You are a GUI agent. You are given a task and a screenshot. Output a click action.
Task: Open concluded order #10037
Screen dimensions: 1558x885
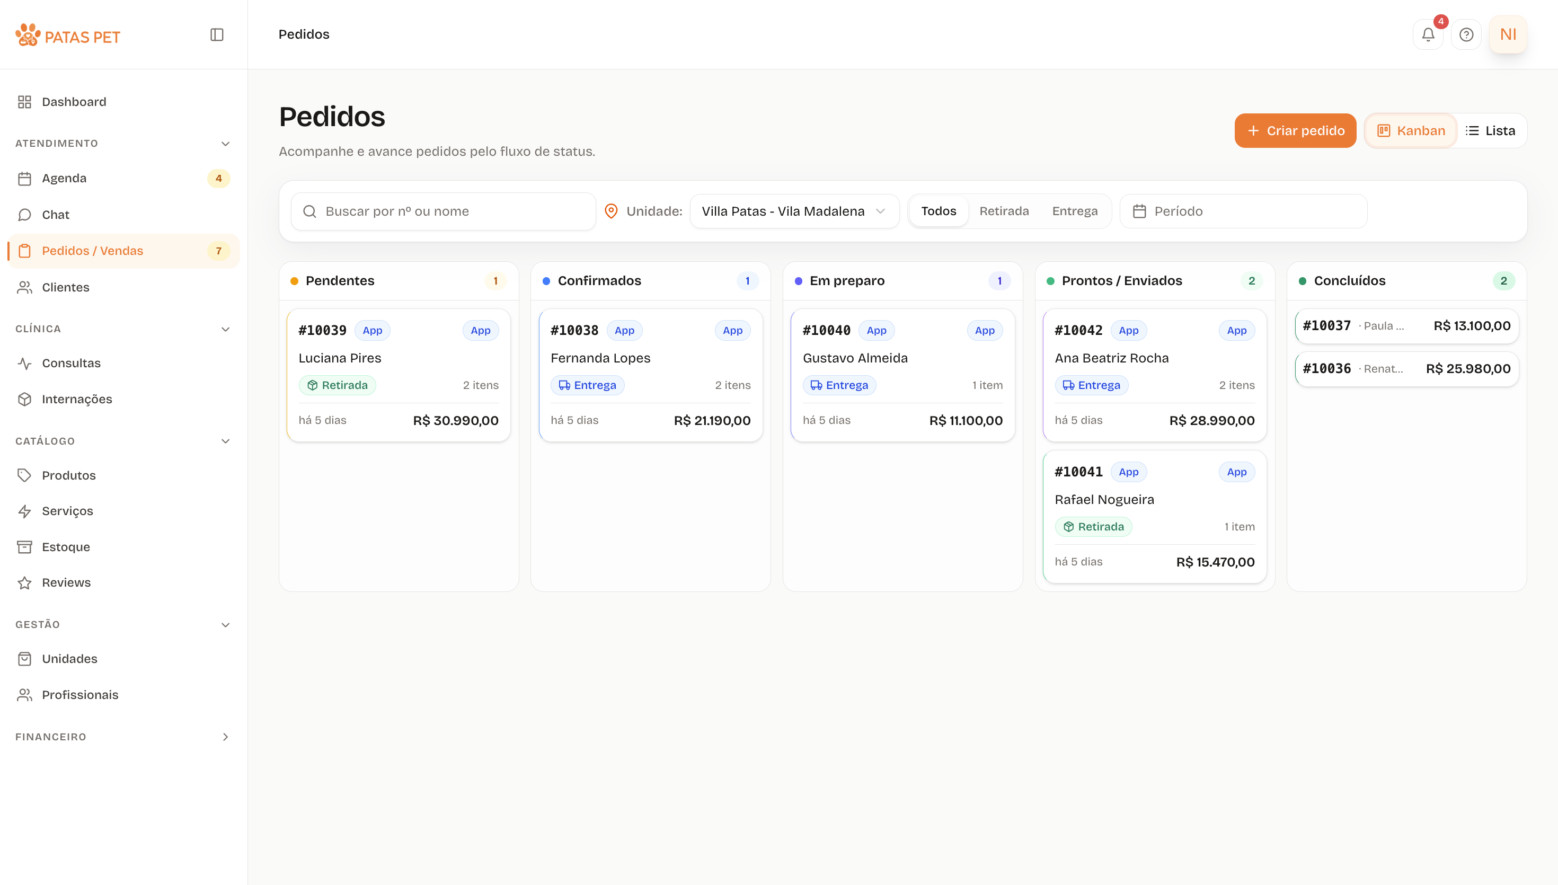pos(1406,326)
